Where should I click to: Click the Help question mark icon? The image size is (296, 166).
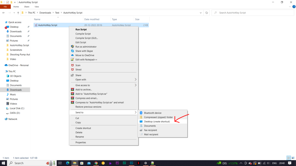pyautogui.click(x=294, y=7)
